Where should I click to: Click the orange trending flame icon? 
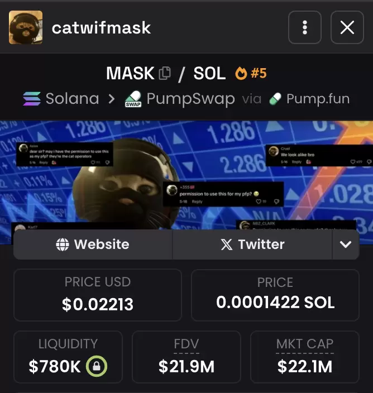[x=241, y=73]
